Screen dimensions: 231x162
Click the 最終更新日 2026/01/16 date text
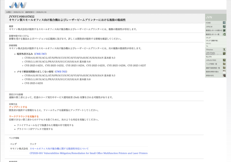[36, 12]
